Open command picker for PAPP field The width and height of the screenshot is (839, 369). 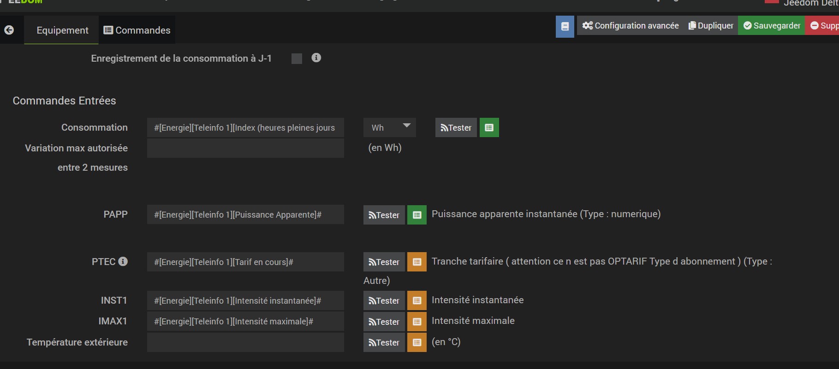tap(417, 215)
